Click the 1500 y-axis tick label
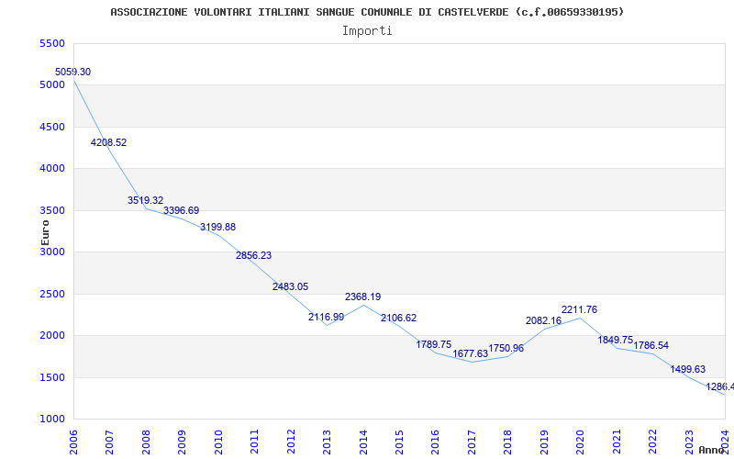The height and width of the screenshot is (459, 734). point(52,377)
